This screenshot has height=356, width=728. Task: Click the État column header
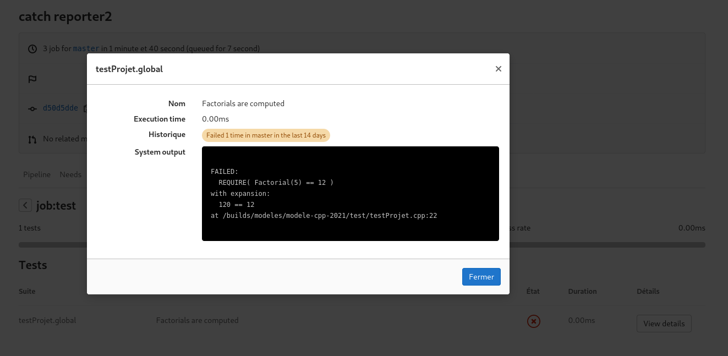pos(533,291)
